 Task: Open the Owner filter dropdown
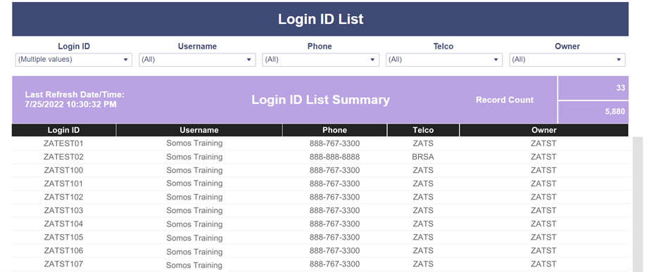point(567,60)
